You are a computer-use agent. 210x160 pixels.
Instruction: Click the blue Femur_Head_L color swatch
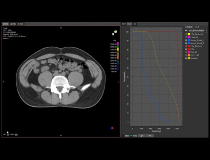189,40
